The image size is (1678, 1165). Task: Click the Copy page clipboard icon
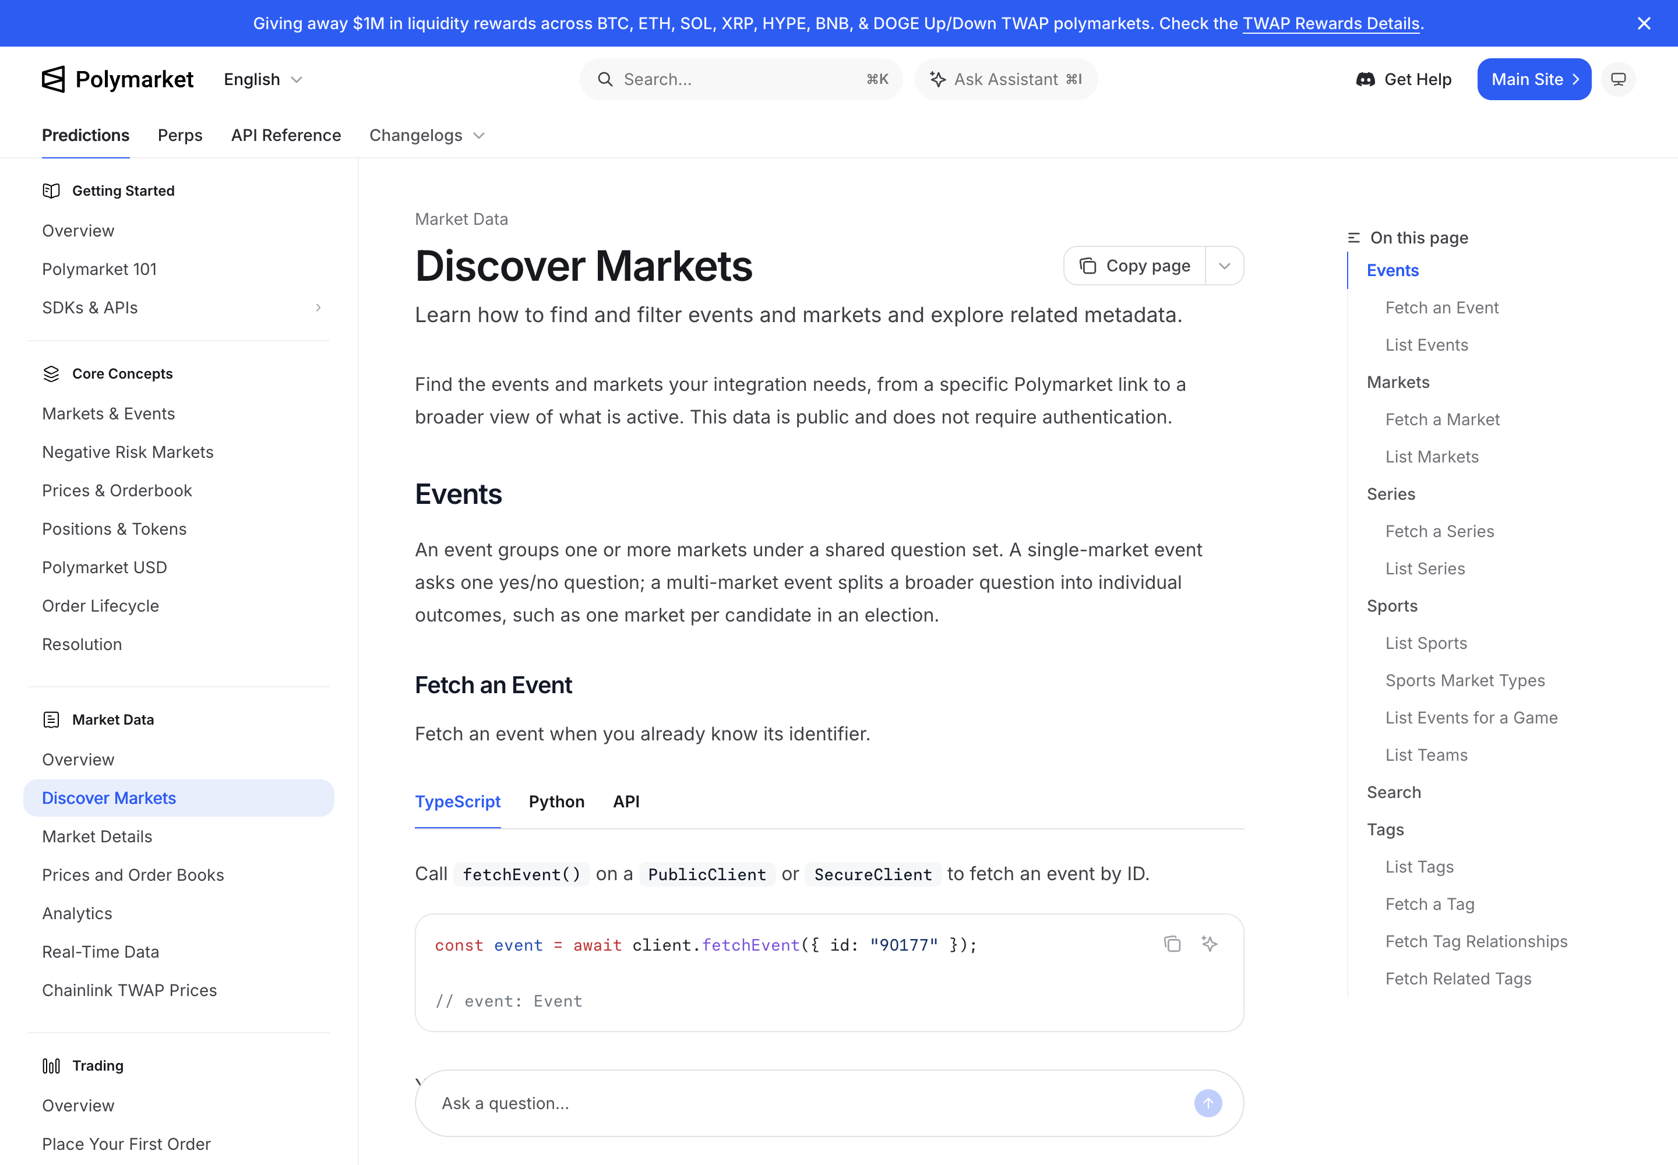(x=1088, y=266)
